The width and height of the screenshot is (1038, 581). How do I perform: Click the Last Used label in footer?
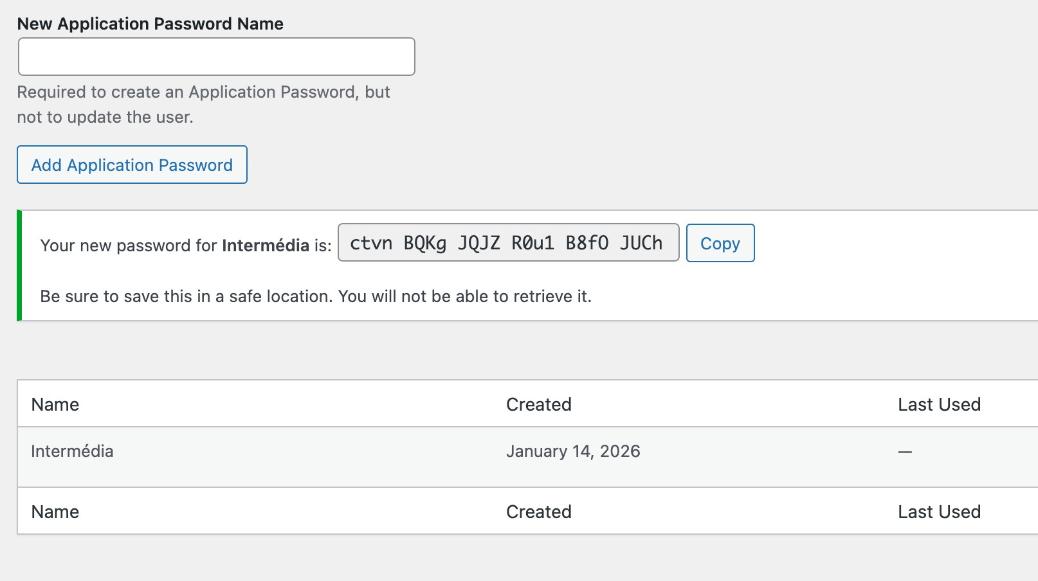pos(939,512)
